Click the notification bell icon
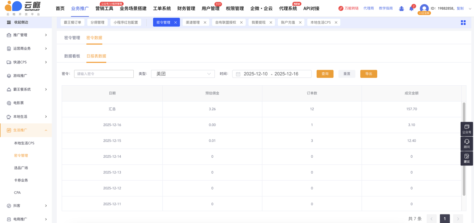This screenshot has height=223, width=474. (411, 8)
